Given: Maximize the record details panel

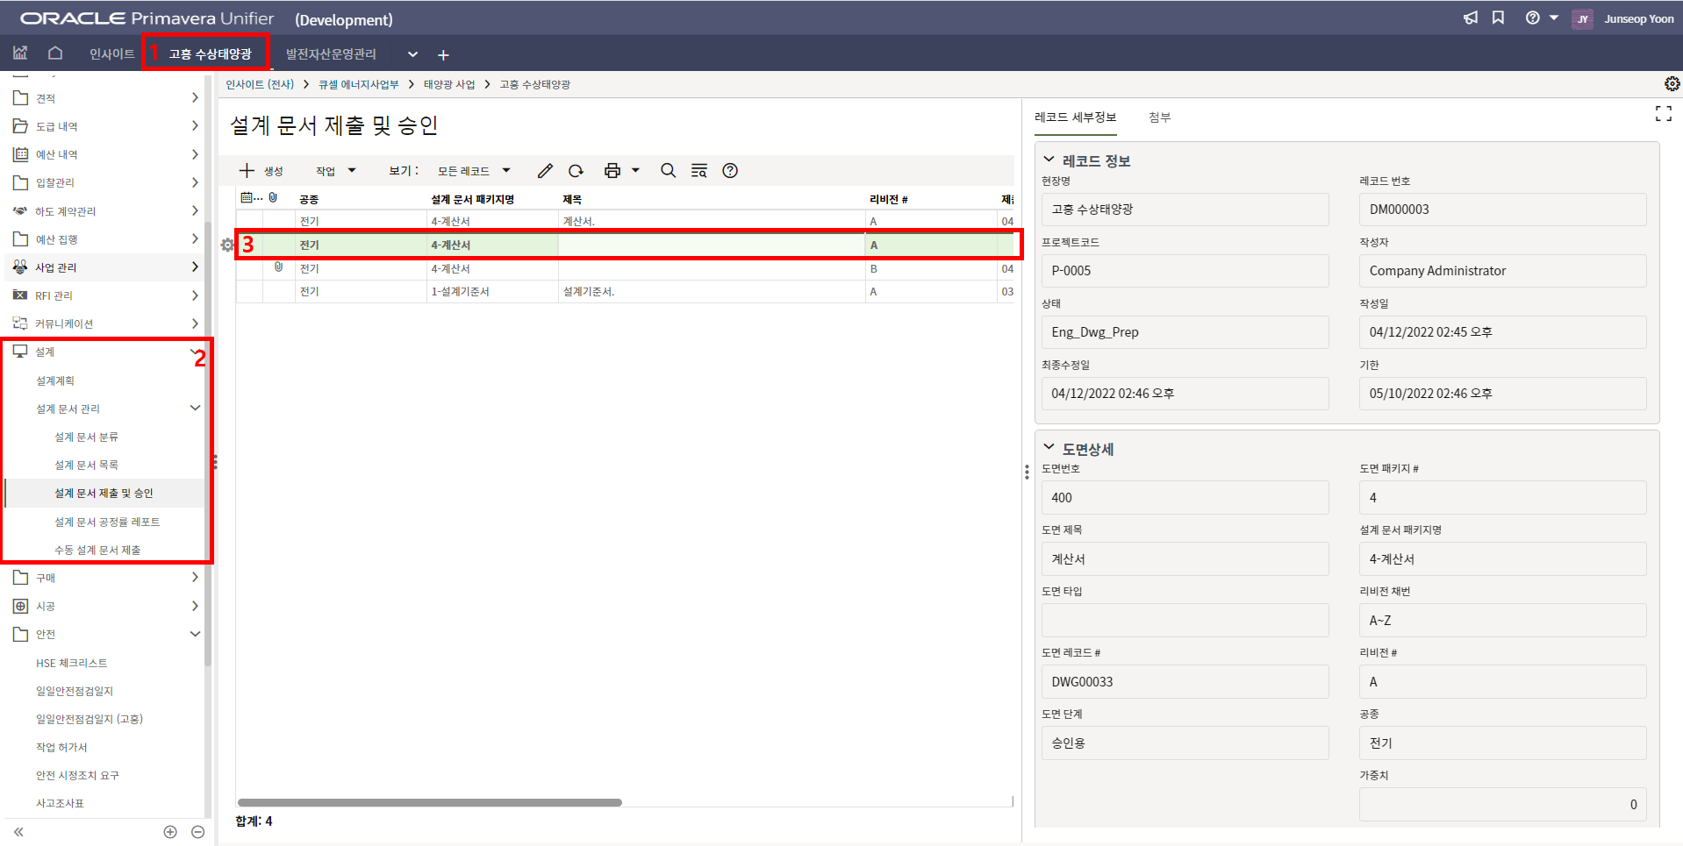Looking at the screenshot, I should click(1663, 114).
